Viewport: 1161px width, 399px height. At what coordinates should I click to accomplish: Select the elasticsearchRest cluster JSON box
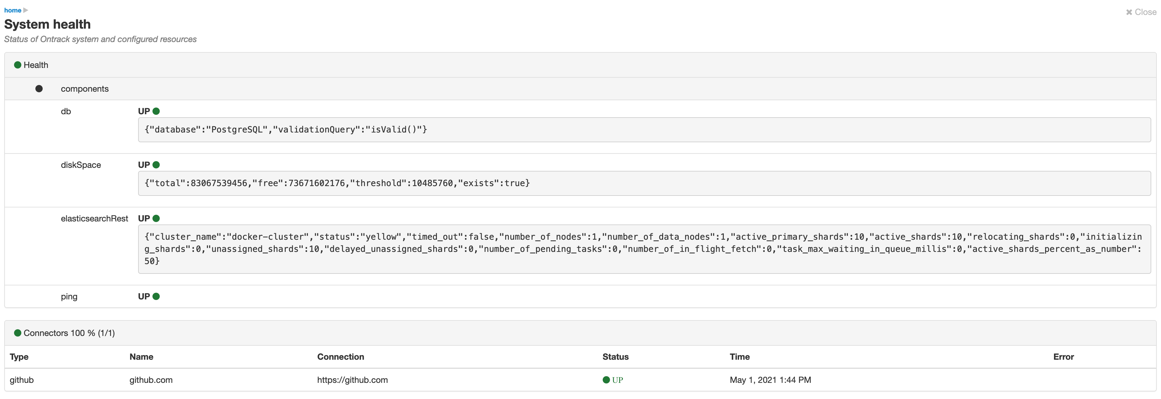(x=644, y=249)
